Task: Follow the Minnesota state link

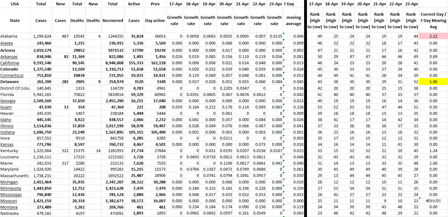Action: click(11, 188)
